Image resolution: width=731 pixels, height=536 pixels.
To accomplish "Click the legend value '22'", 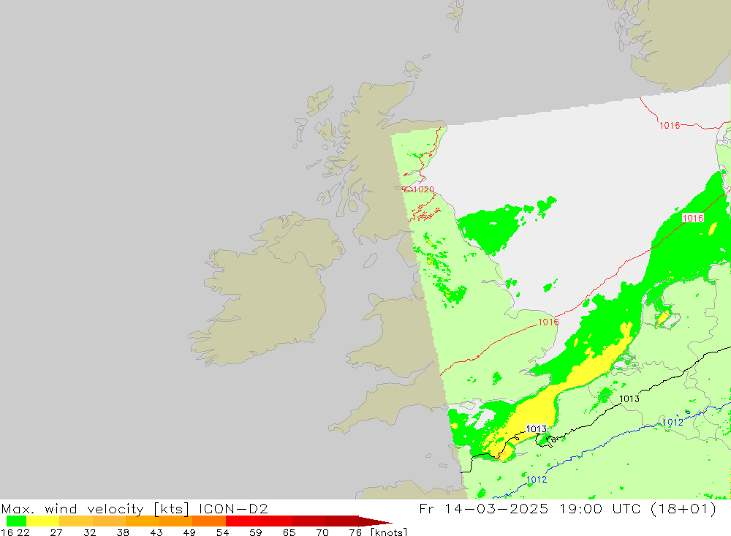I will pyautogui.click(x=23, y=532).
